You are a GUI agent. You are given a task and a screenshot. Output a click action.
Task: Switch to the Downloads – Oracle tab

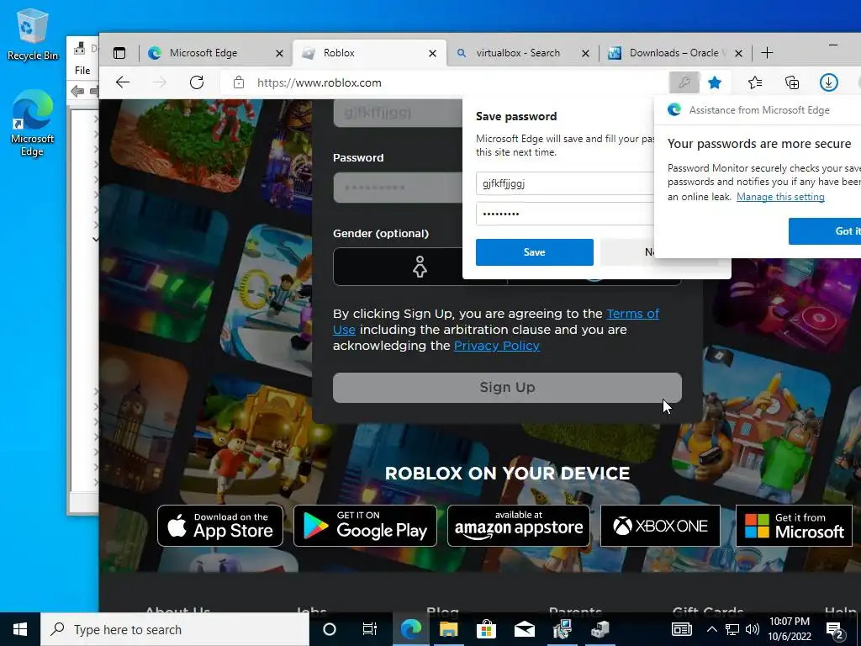tap(673, 53)
